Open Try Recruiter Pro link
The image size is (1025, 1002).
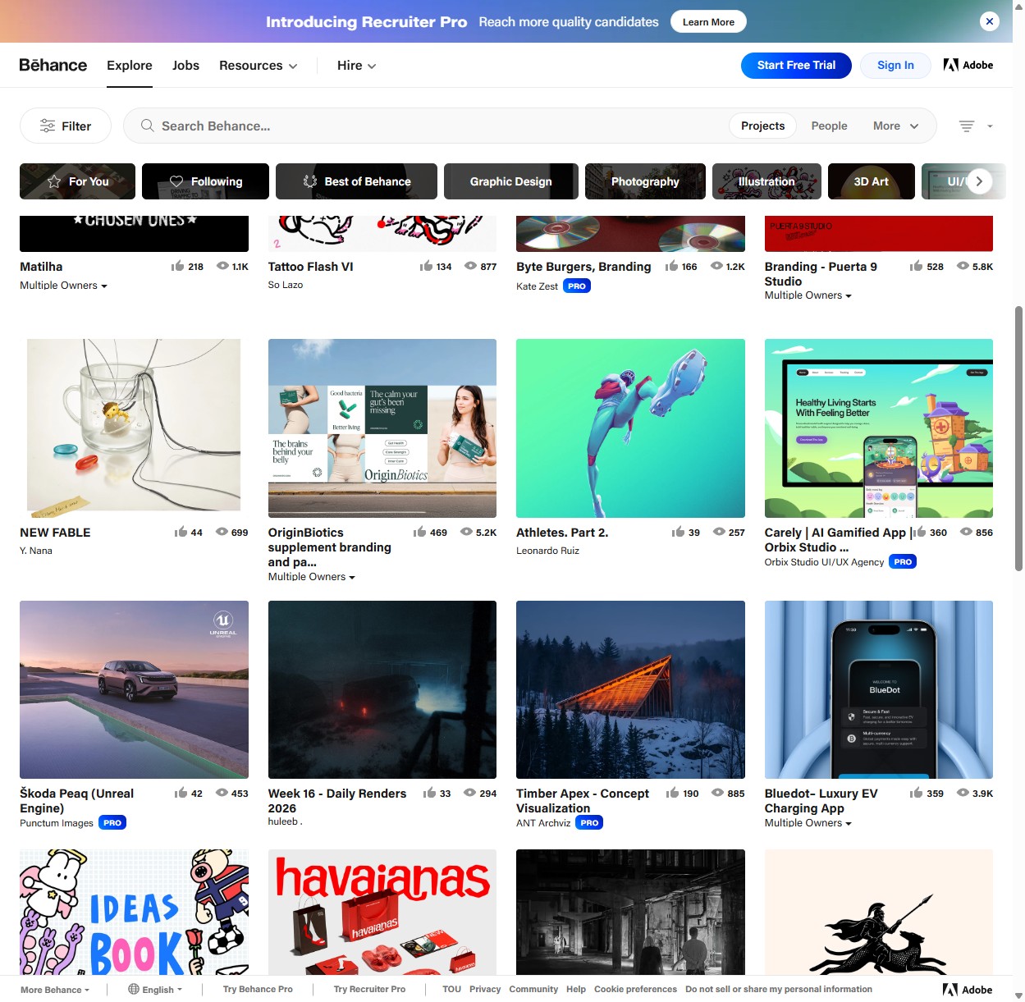click(369, 989)
